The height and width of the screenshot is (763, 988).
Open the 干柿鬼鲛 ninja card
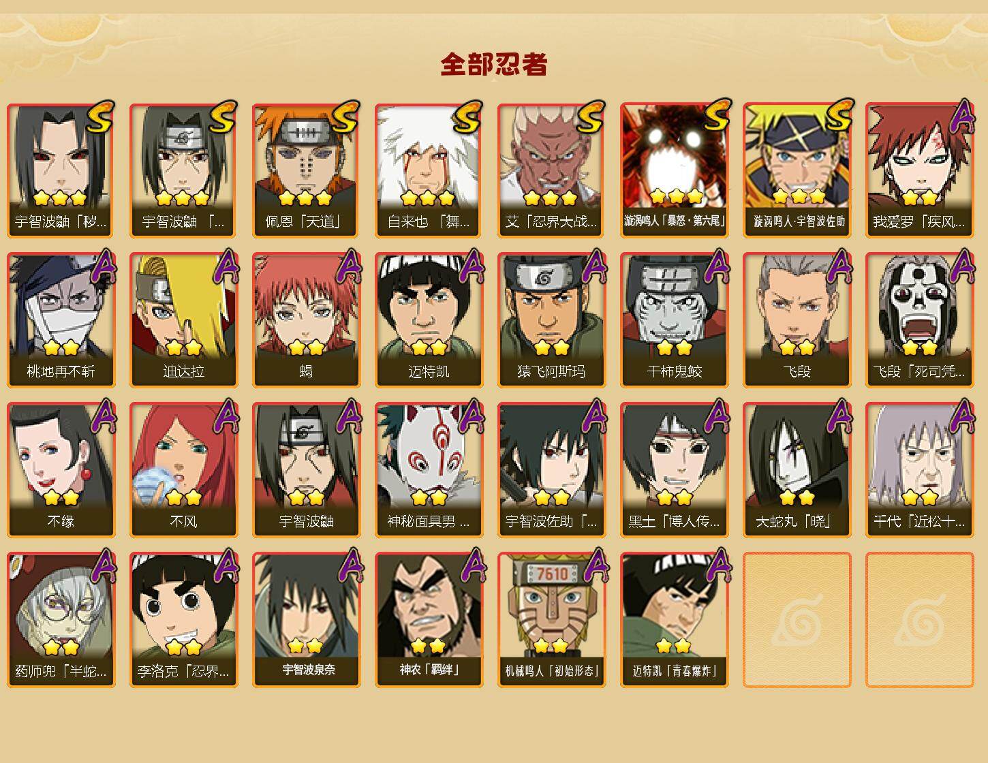point(674,320)
